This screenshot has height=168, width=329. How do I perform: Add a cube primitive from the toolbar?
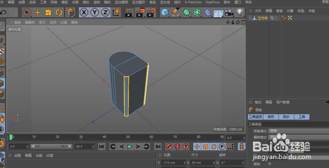tap(165, 12)
